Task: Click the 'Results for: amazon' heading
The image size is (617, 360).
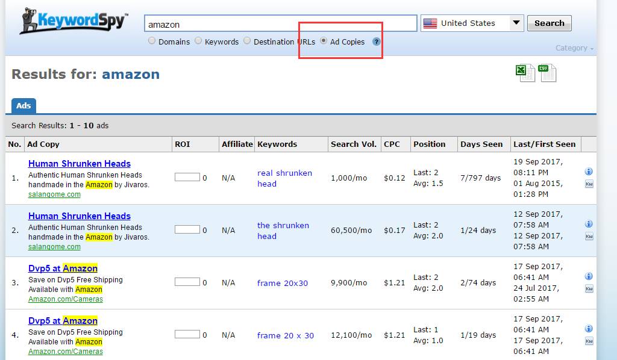Action: [x=86, y=74]
